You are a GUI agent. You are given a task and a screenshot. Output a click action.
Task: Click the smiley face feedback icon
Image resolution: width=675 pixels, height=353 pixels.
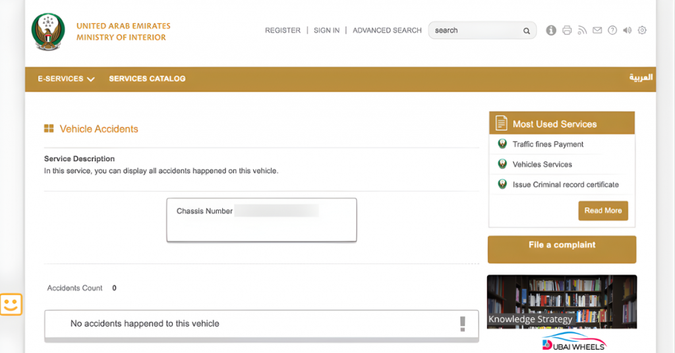pos(11,304)
